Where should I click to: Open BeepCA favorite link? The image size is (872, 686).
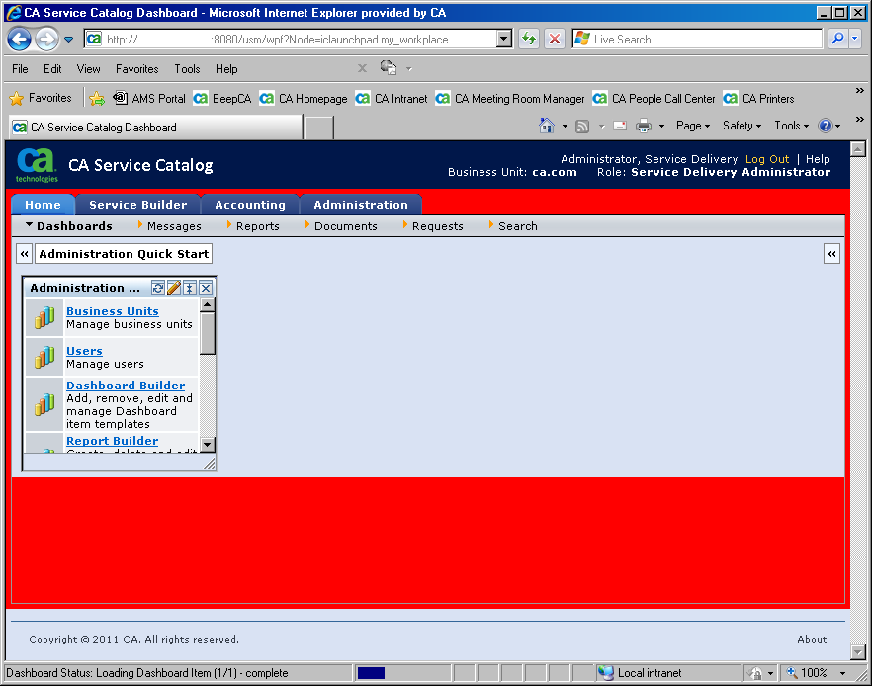[x=222, y=99]
